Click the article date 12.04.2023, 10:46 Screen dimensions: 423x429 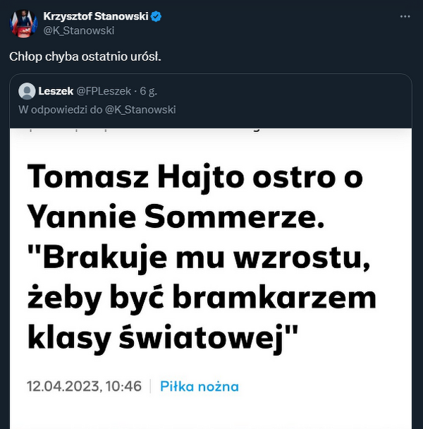[x=84, y=386]
